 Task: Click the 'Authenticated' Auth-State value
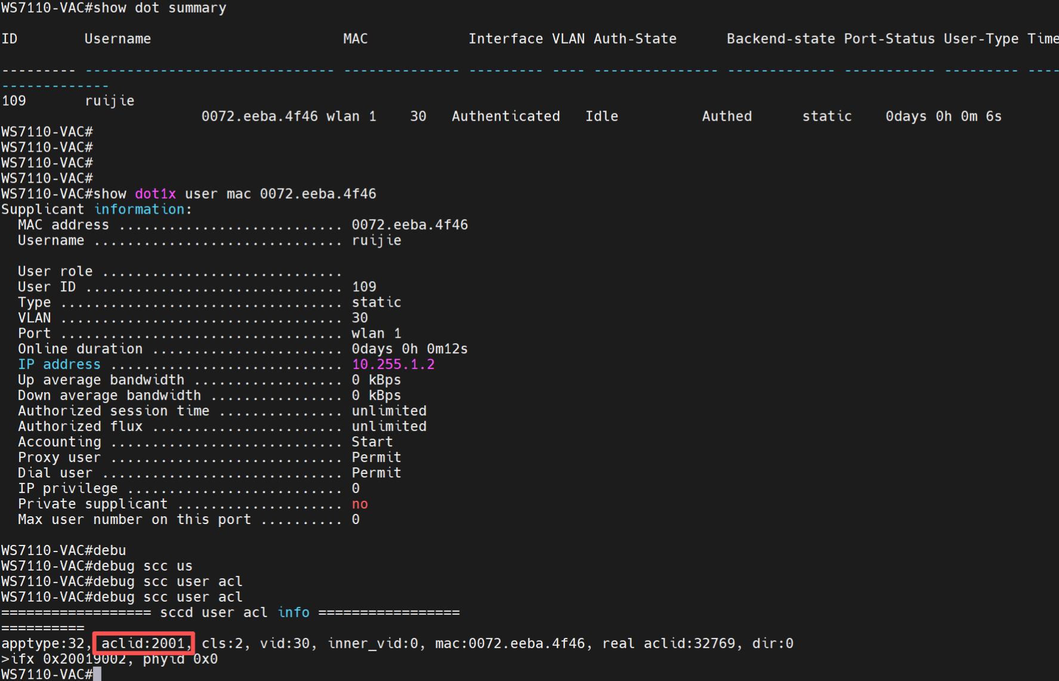[x=505, y=116]
